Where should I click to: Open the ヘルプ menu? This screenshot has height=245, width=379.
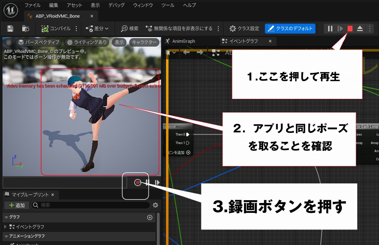coord(189,5)
